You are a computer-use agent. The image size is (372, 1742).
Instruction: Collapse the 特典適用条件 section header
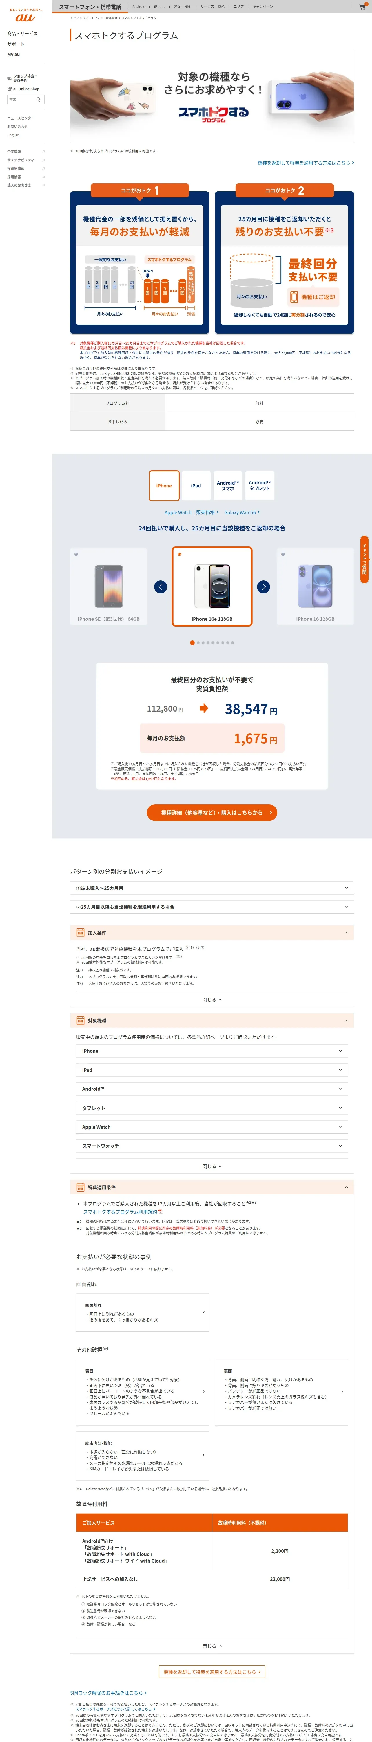[x=212, y=1187]
